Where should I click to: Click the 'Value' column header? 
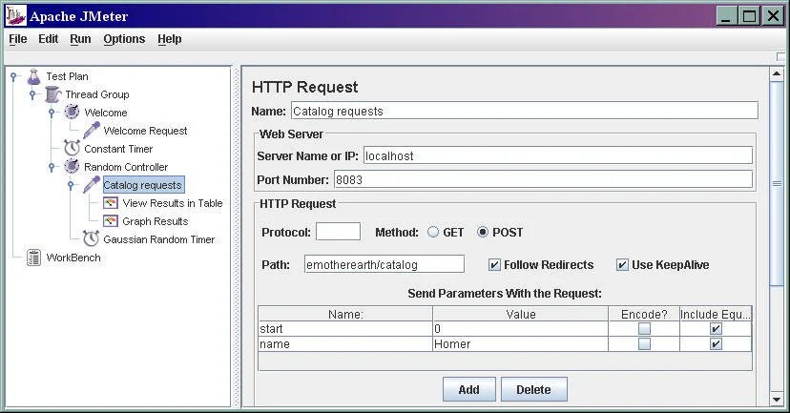520,315
